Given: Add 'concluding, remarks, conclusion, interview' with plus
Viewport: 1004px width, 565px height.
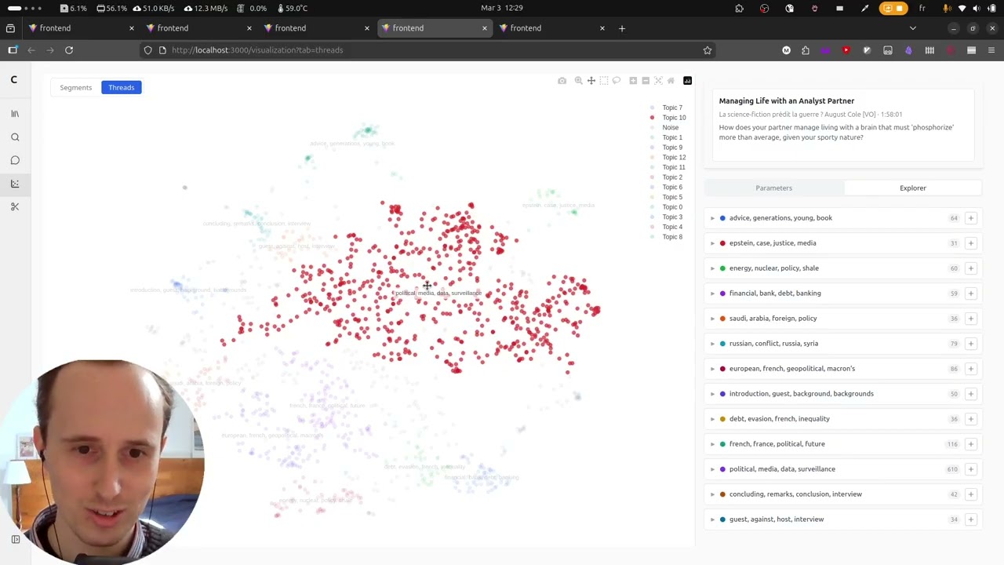Looking at the screenshot, I should click(x=970, y=494).
